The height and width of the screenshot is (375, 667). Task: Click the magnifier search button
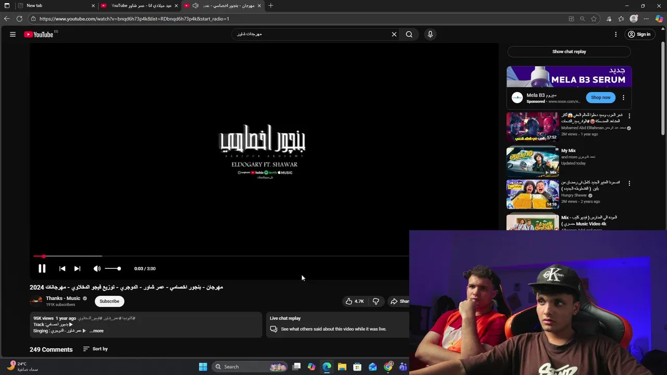[409, 34]
